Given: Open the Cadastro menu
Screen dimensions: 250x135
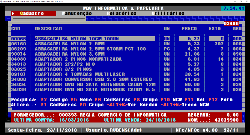Looking at the screenshot, I should [x=32, y=13].
